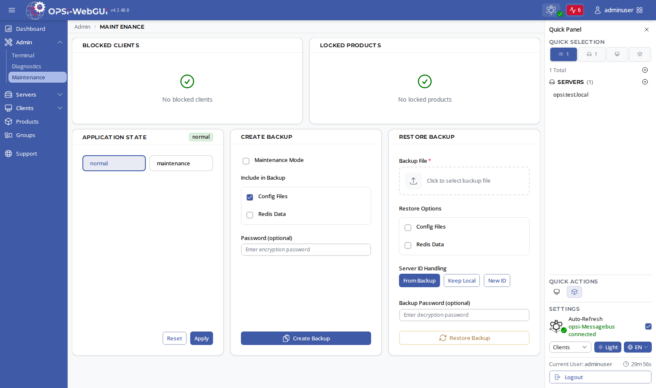Toggle the hamburger menu icon

tap(12, 10)
